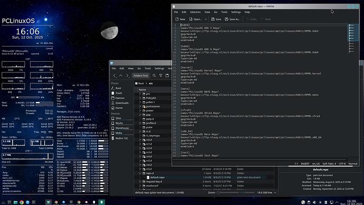Select the Sites device in sidebar
Viewport: 364px width, 205px height.
click(122, 118)
